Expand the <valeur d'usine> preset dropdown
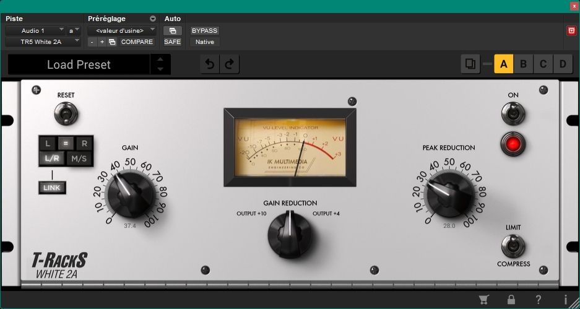 coord(121,30)
